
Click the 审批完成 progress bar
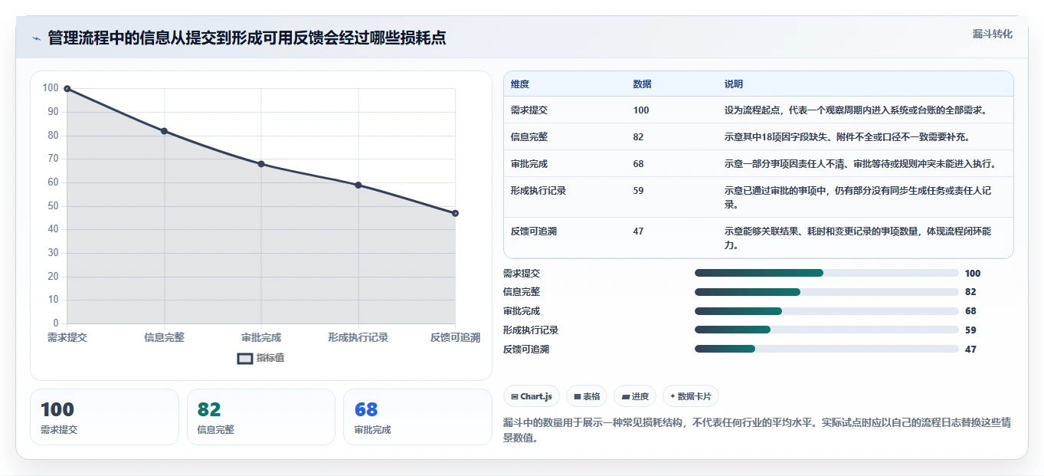[826, 311]
